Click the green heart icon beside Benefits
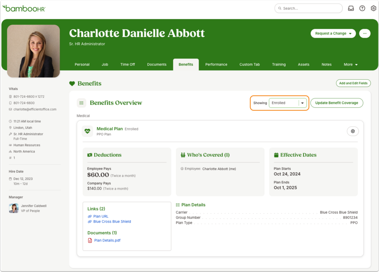379x272 pixels. 72,84
